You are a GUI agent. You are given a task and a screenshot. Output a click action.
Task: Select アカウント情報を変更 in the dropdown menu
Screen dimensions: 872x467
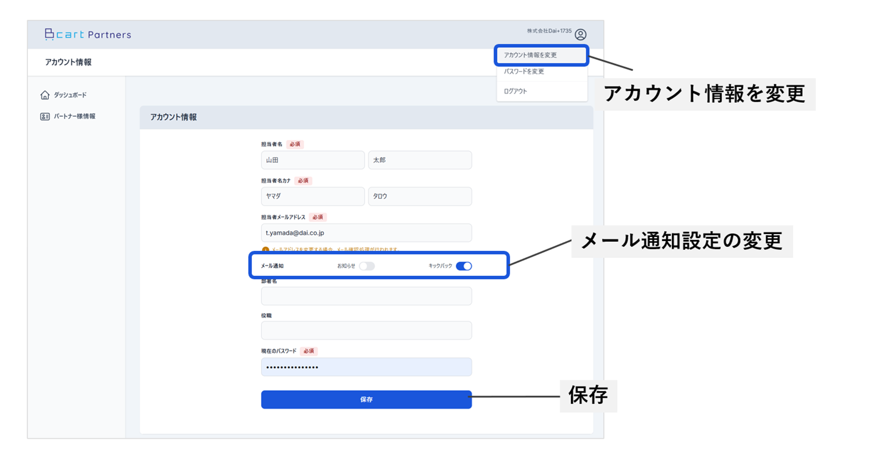click(x=542, y=55)
